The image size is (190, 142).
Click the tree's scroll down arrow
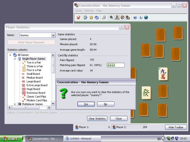(x=53, y=103)
